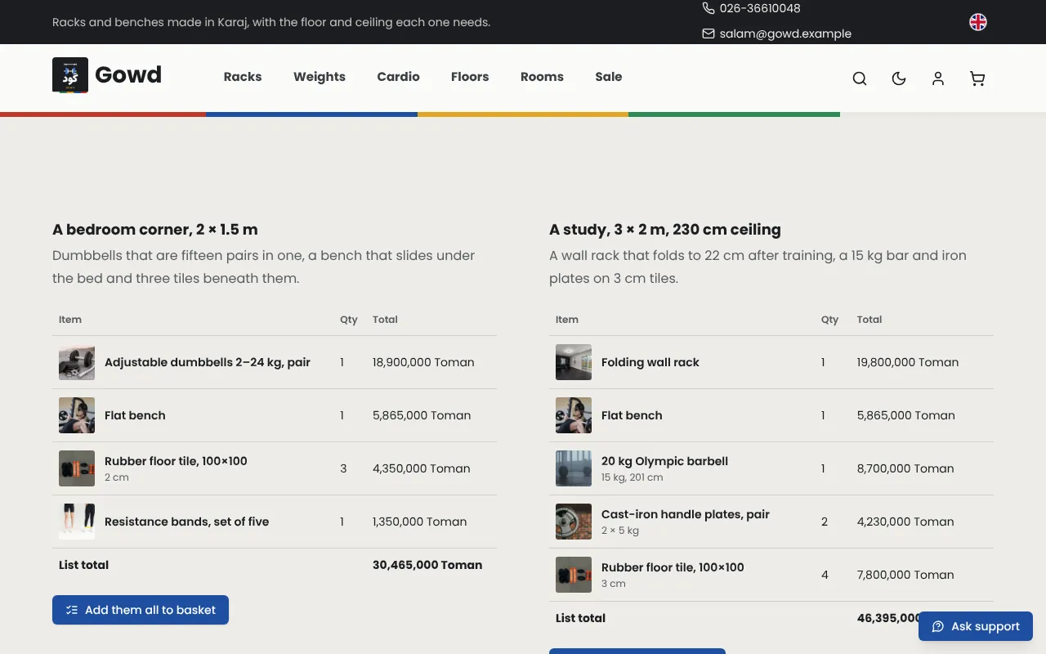Toggle dark mode moon icon
This screenshot has width=1046, height=654.
coord(899,78)
